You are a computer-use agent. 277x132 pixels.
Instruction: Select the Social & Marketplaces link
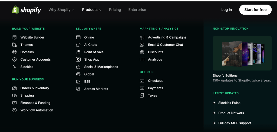101,67
